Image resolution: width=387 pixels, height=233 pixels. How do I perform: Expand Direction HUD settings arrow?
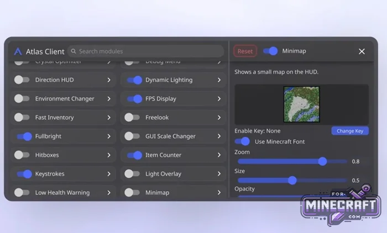109,80
